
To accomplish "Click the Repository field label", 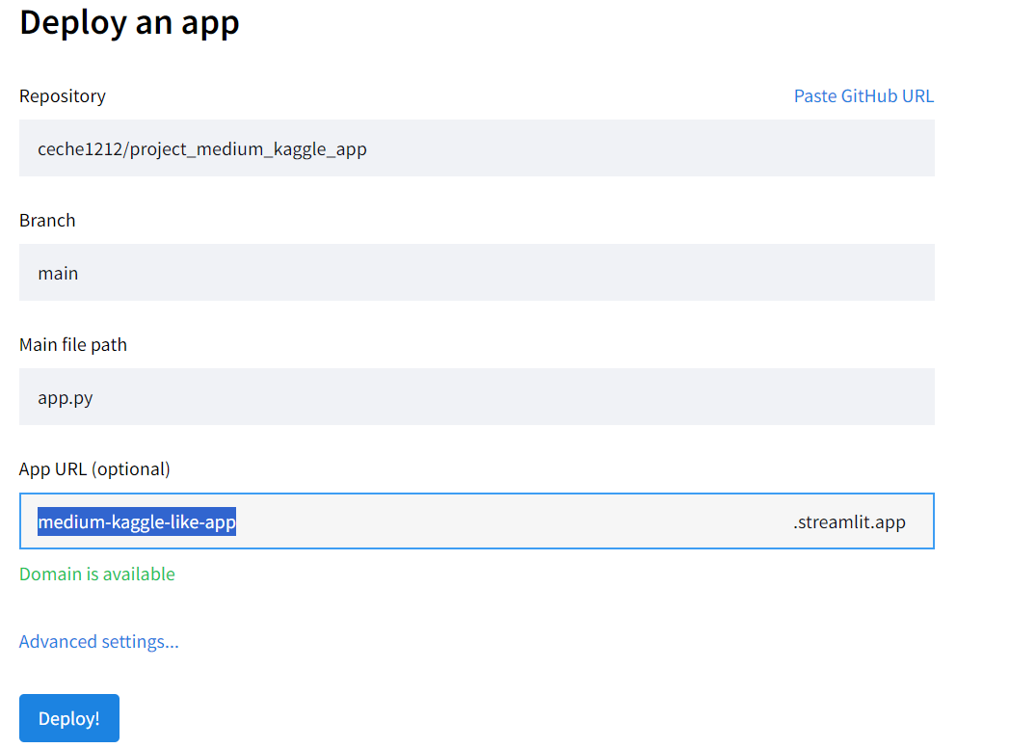I will pos(63,96).
